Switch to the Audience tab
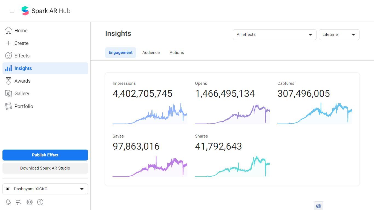 pos(151,52)
